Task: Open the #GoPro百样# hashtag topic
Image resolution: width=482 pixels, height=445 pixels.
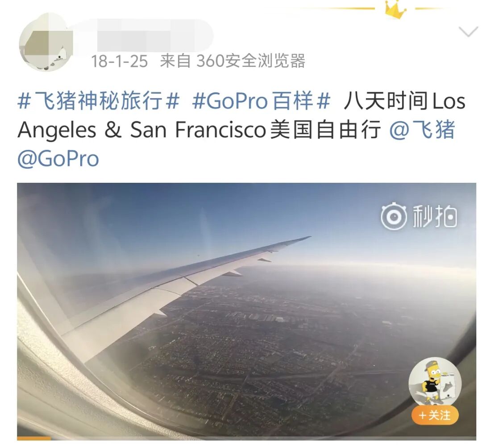Action: [x=261, y=101]
